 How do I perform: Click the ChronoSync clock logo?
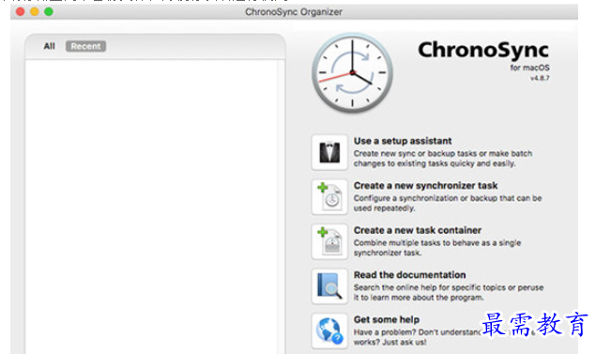tap(352, 72)
